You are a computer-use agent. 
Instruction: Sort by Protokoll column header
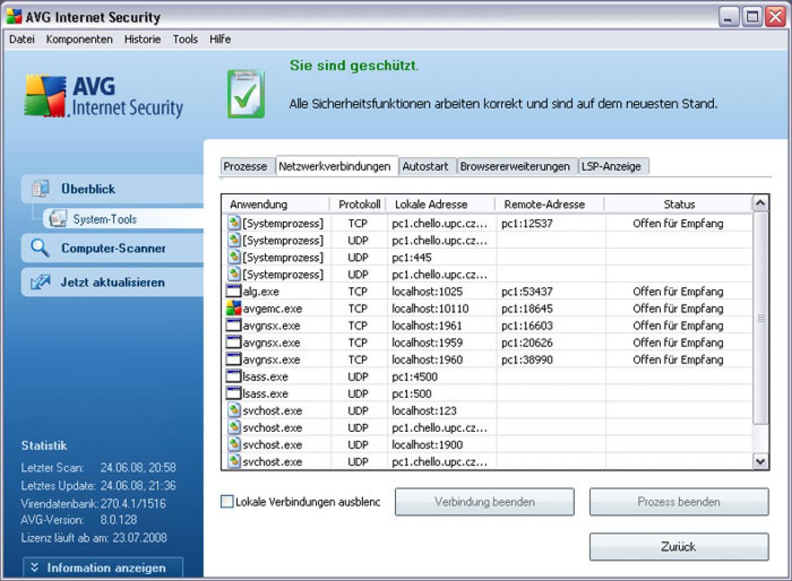(359, 204)
